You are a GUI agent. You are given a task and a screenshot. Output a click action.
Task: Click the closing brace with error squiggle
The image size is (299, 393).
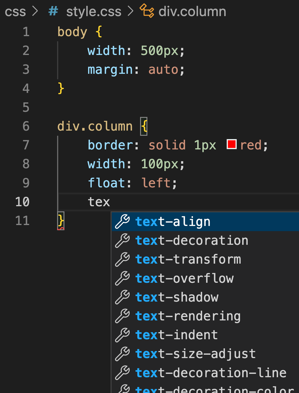[61, 221]
